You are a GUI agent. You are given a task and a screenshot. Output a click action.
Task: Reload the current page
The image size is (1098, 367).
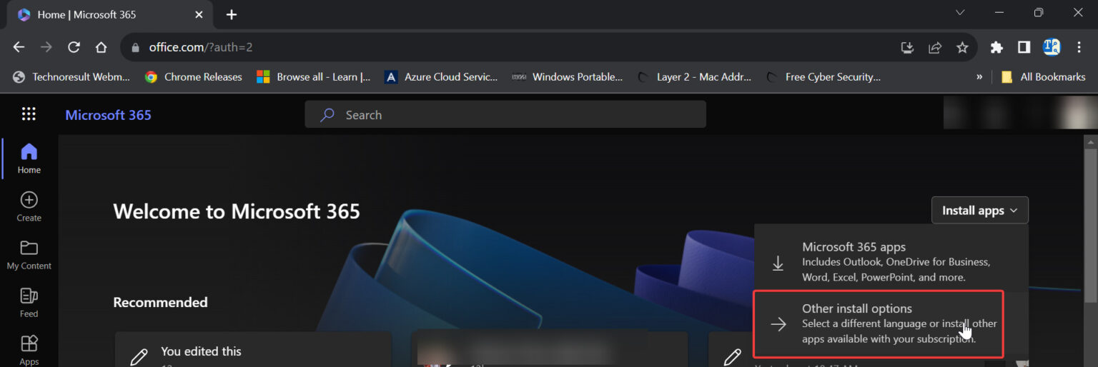click(x=74, y=48)
